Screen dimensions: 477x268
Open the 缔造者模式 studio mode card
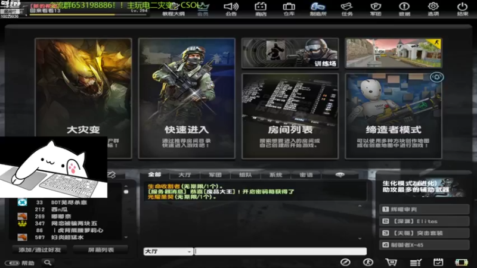click(394, 116)
